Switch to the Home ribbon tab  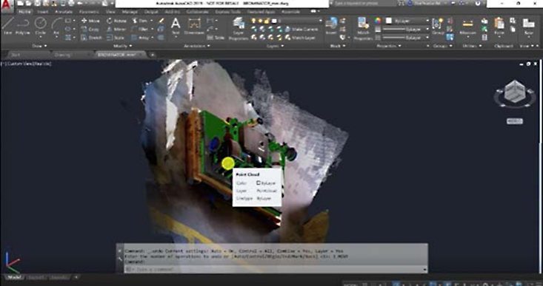[x=24, y=11]
